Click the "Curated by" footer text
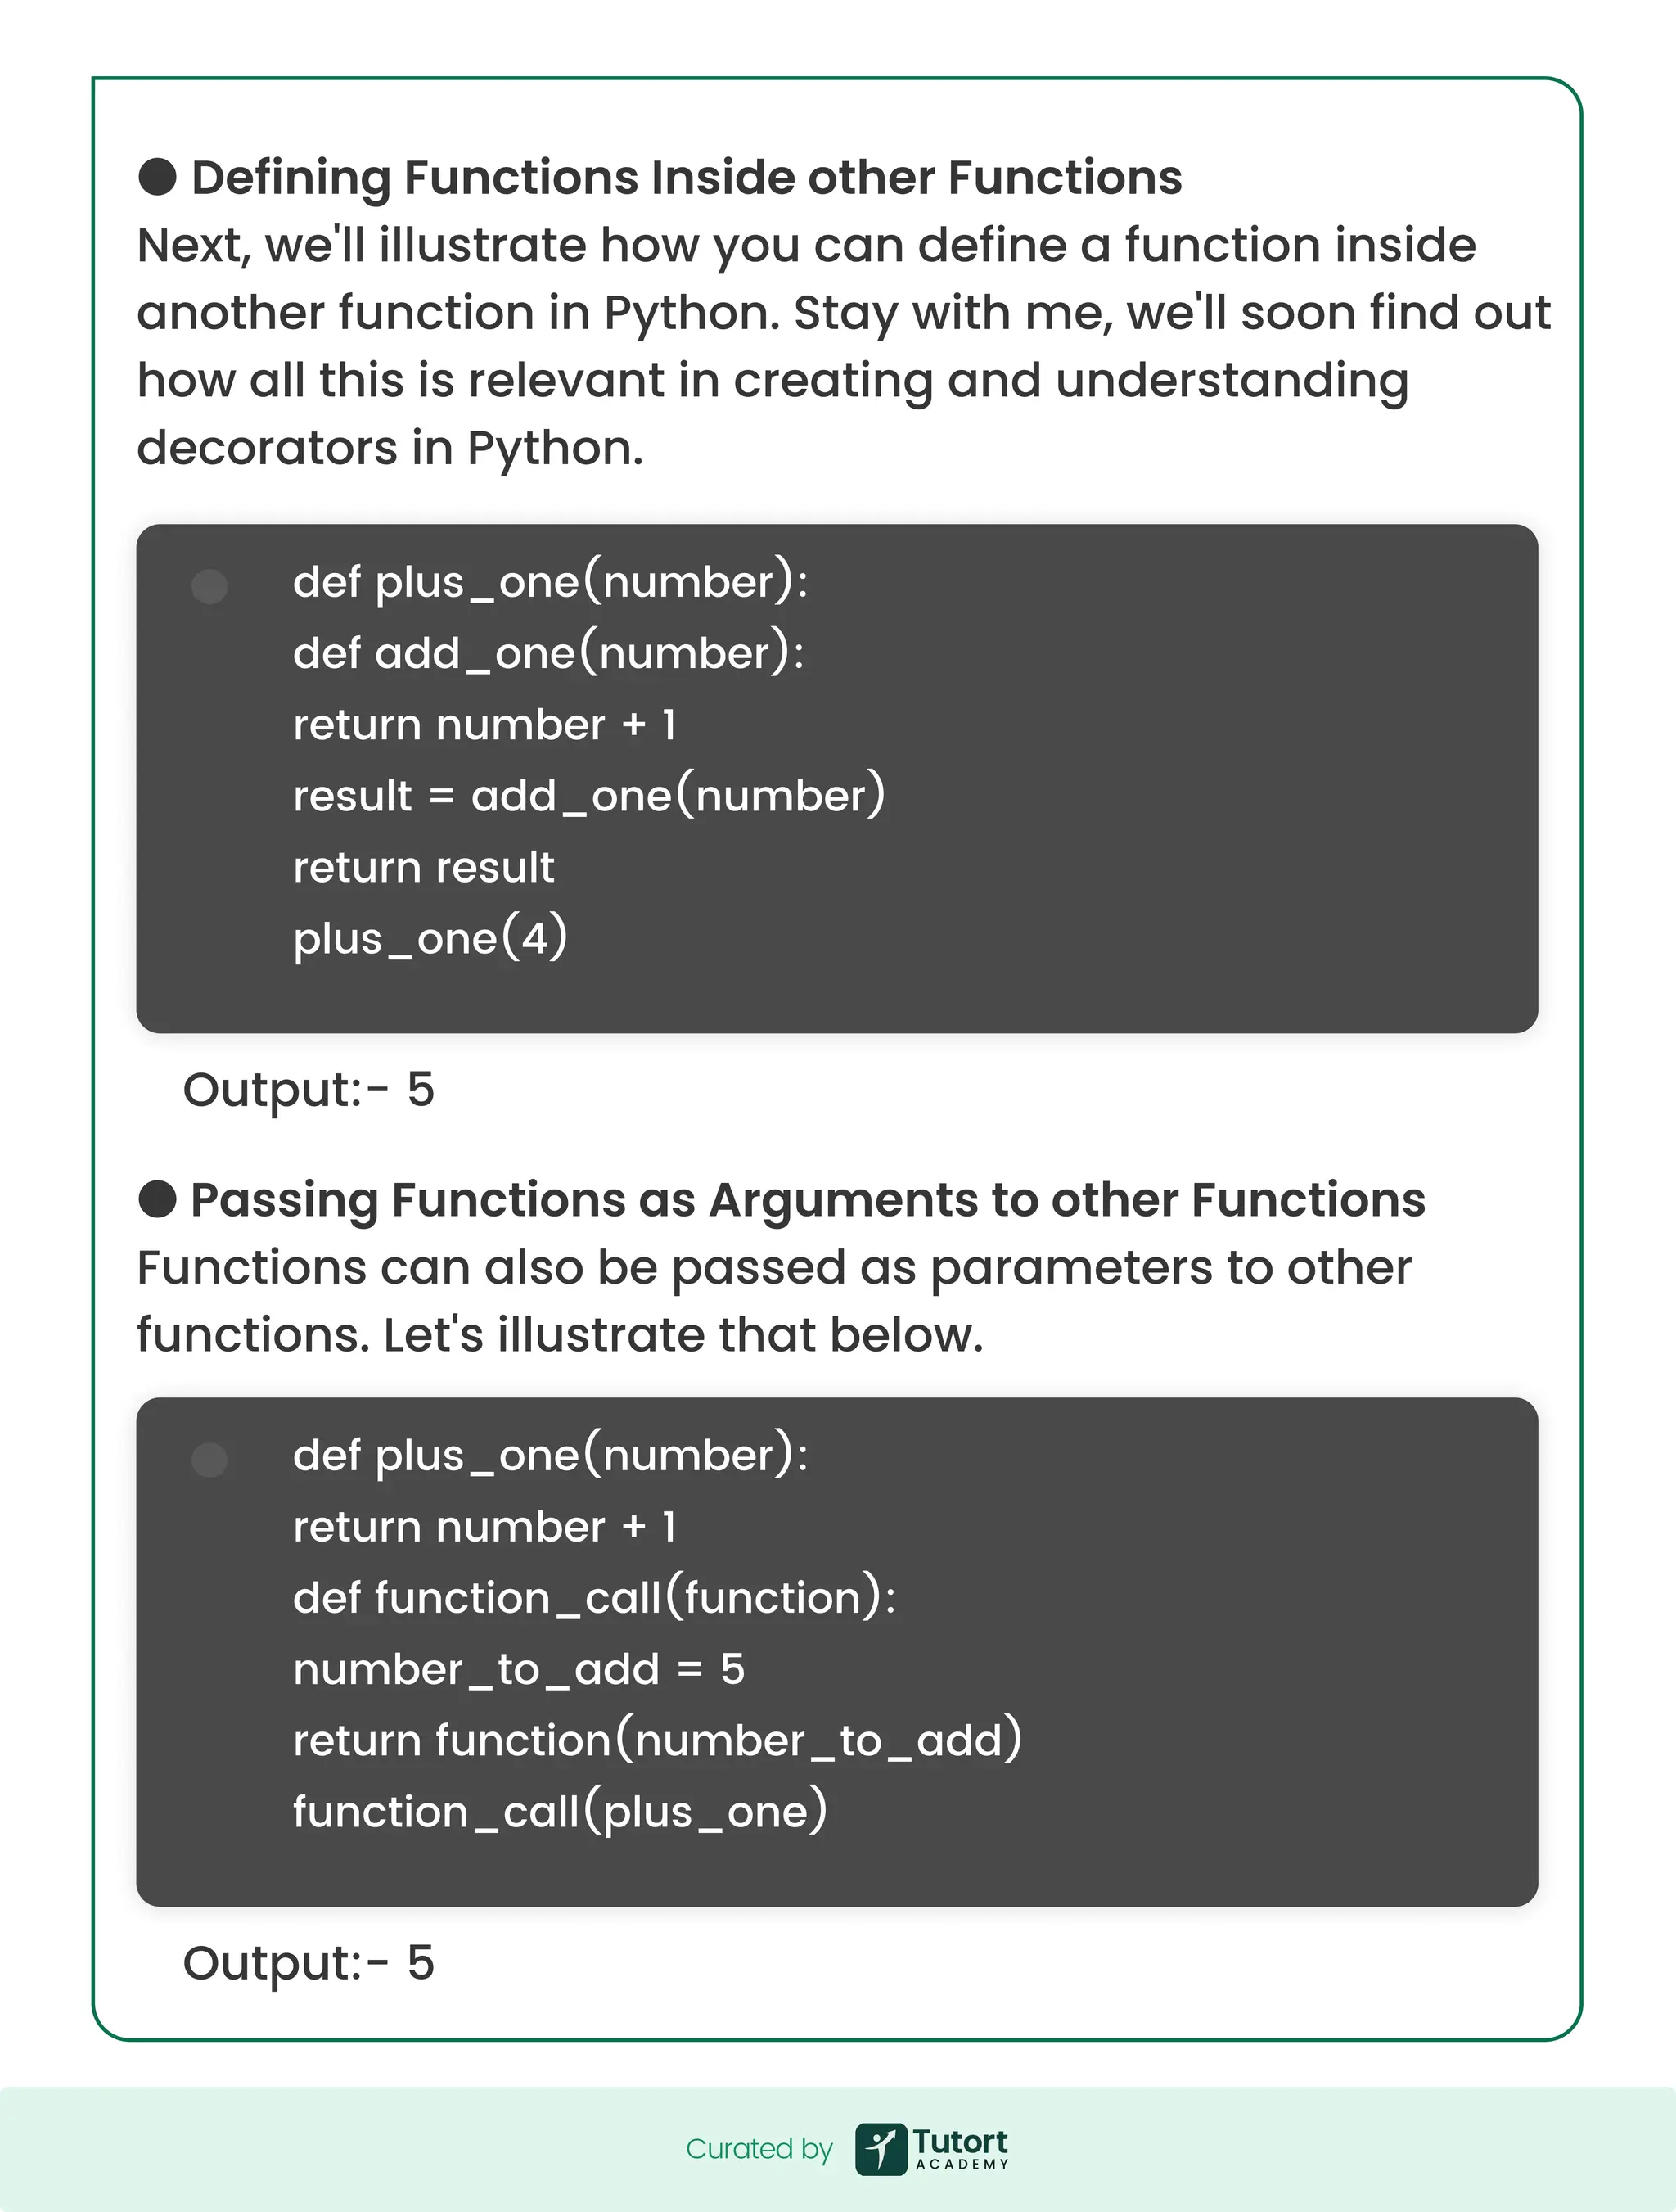 click(759, 2149)
